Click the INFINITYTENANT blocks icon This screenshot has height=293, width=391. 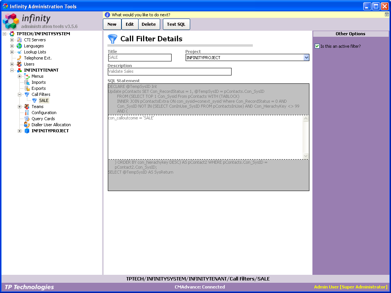[x=19, y=70]
